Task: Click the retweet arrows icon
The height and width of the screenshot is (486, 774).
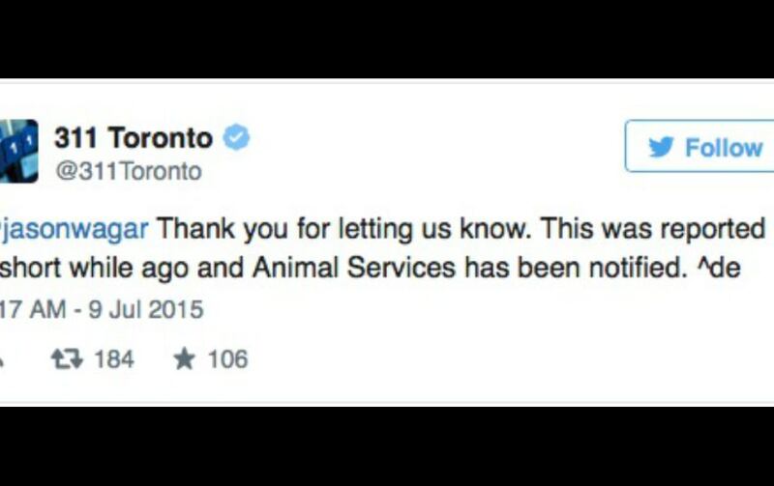Action: [67, 358]
